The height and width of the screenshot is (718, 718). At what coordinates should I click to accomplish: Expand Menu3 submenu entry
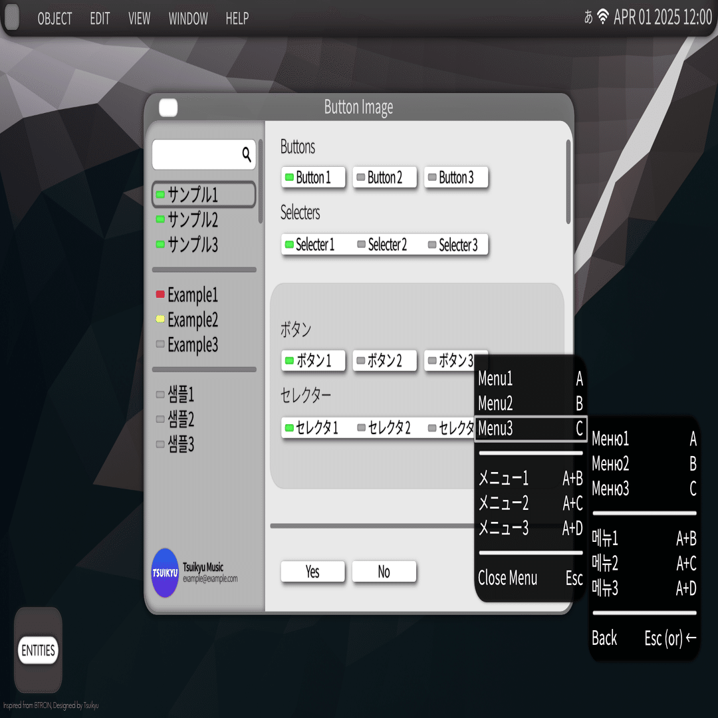(531, 429)
